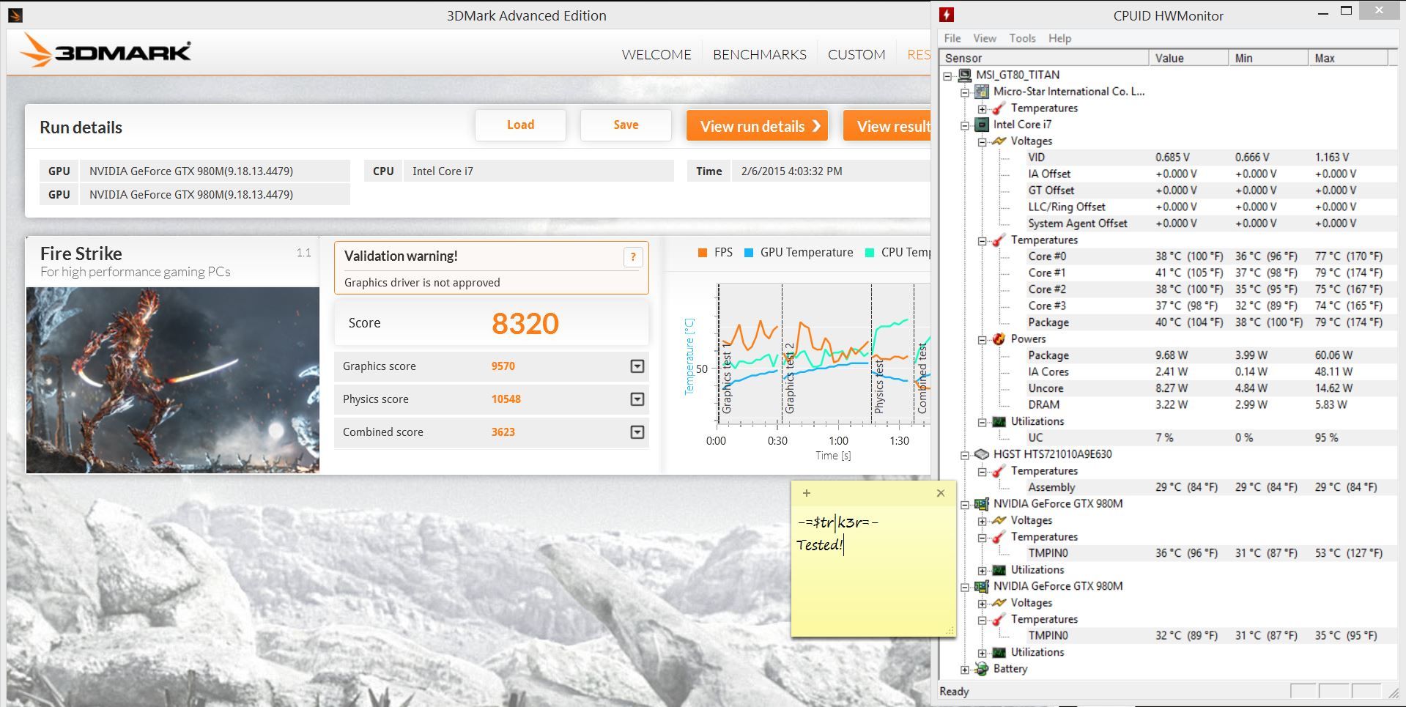Click the HGST Temperatures thermometer icon
The image size is (1406, 707).
(x=999, y=471)
